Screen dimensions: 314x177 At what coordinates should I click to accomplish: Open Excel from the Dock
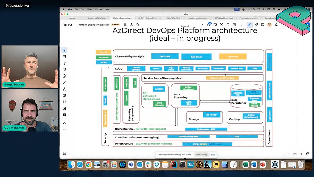[x=245, y=164]
